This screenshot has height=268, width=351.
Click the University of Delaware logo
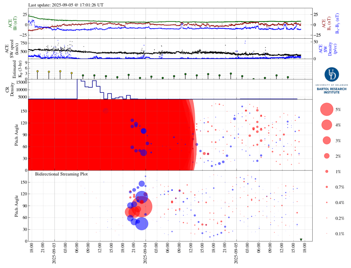[x=331, y=74]
